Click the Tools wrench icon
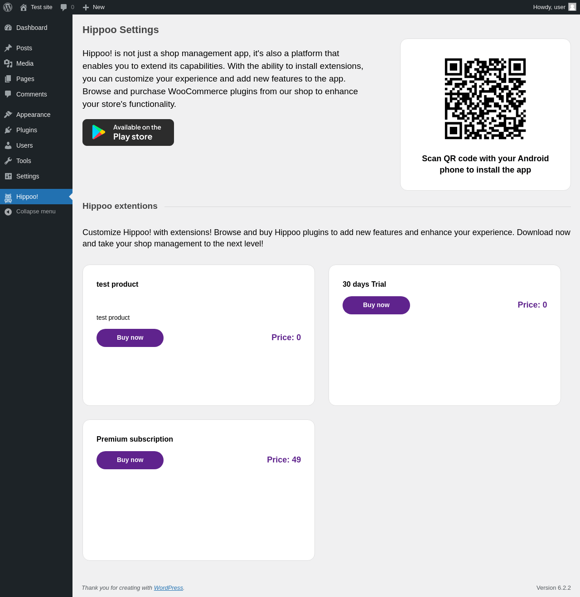580x597 pixels. point(8,161)
